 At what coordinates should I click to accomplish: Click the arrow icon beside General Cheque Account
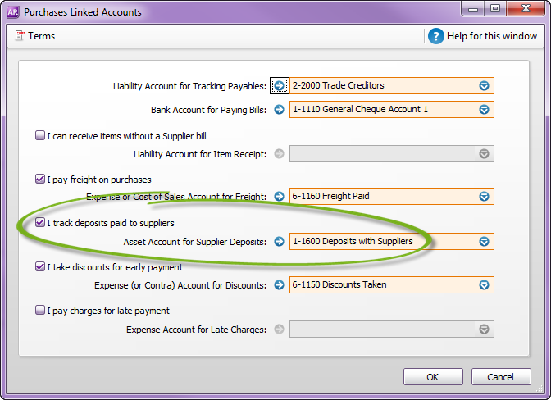279,109
